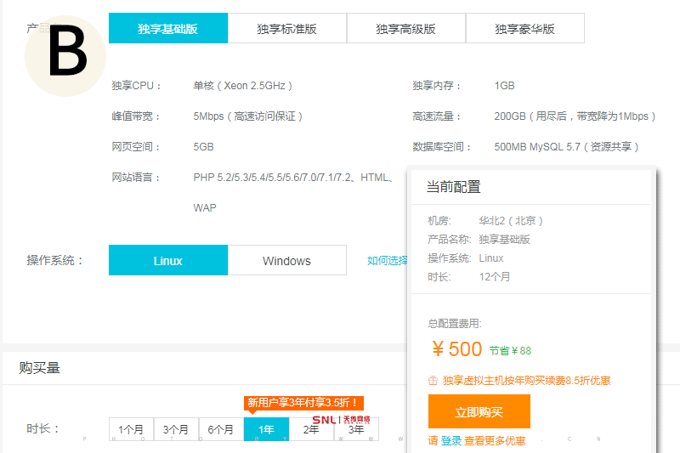This screenshot has height=453, width=680.
Task: Set duration to 1年
Action: (x=266, y=429)
